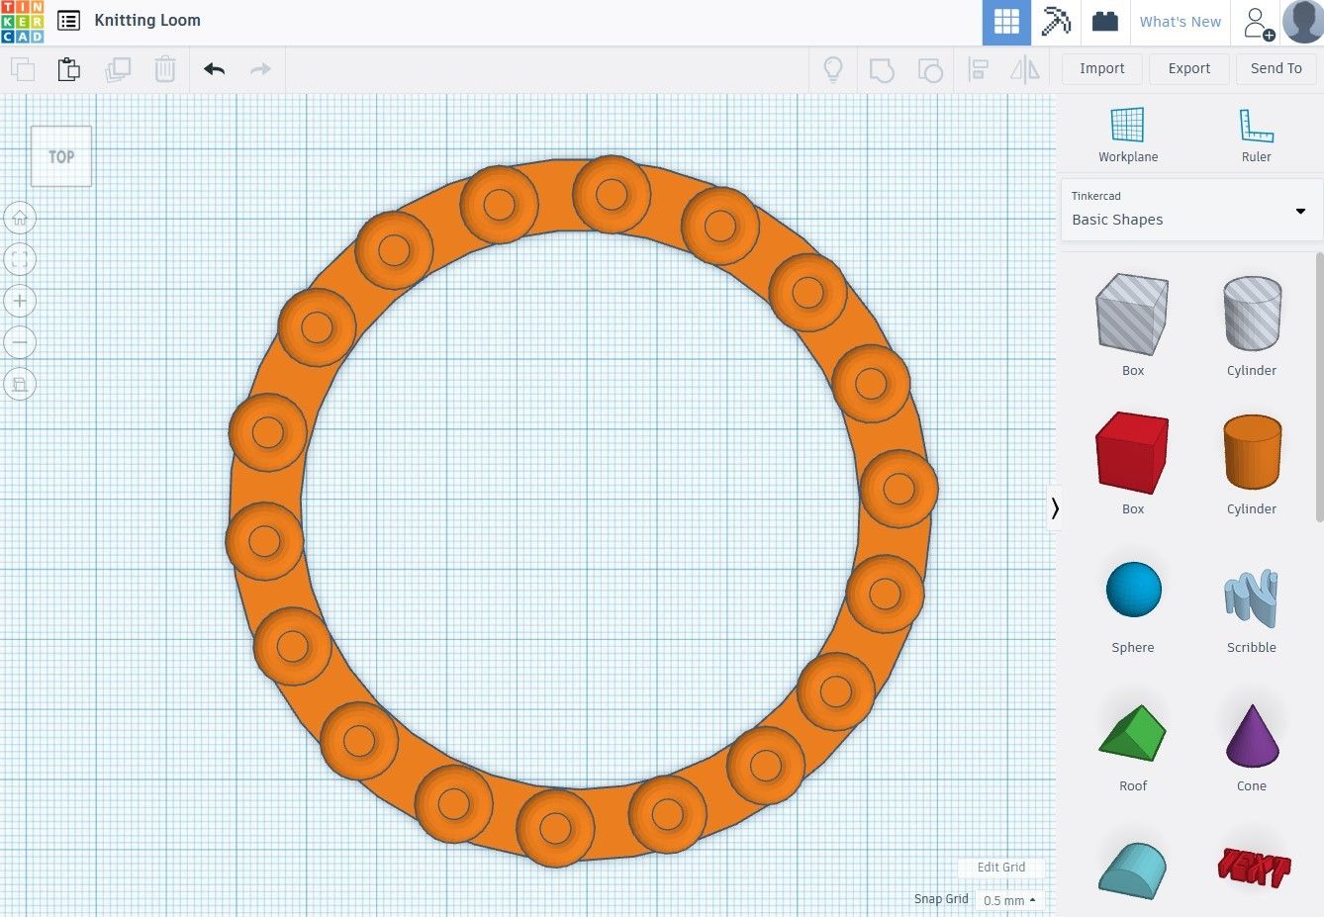Viewport: 1324px width, 917px height.
Task: Toggle Show All with the lightbulb icon
Action: click(832, 68)
